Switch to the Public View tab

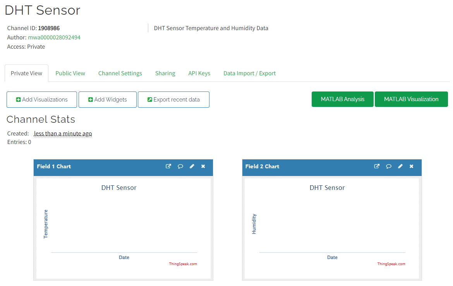pos(70,73)
